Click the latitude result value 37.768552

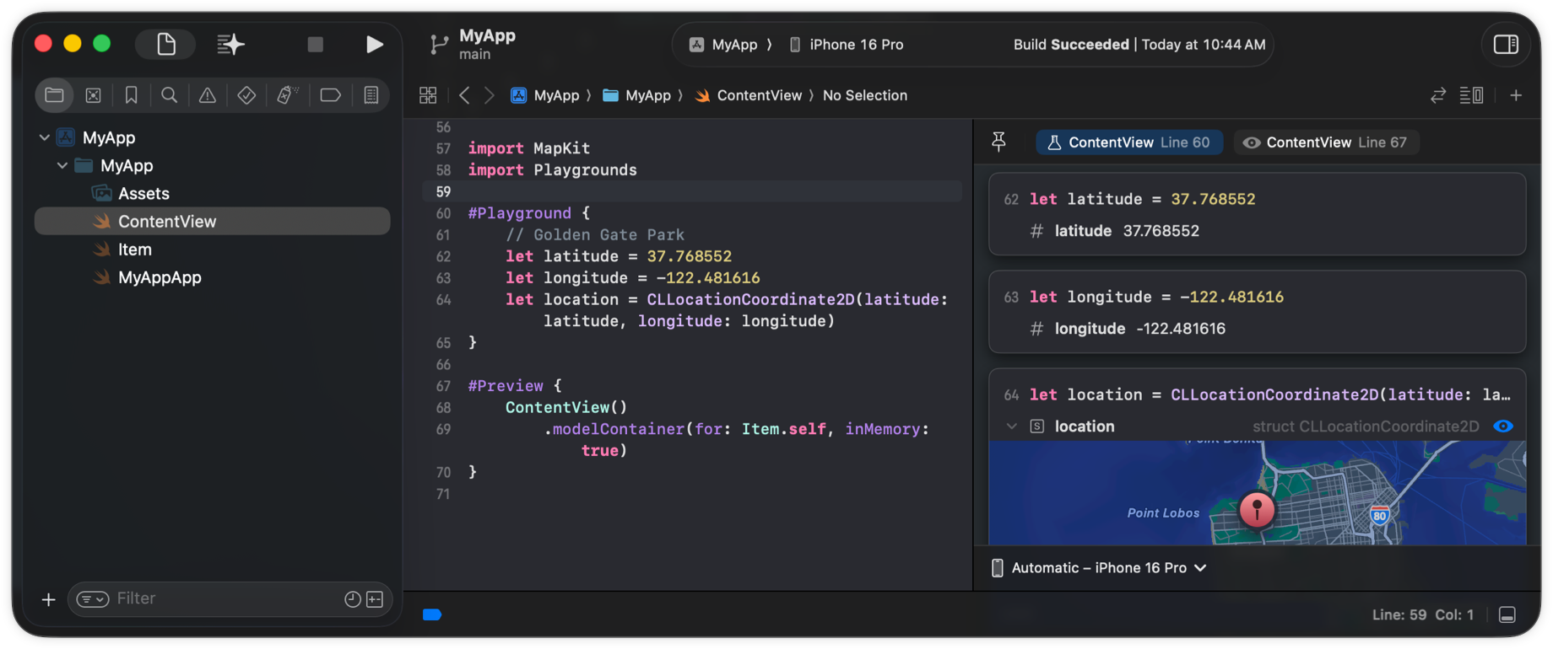(x=1161, y=231)
